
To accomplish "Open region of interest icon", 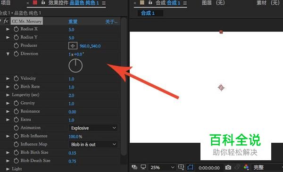I will click(181, 167).
